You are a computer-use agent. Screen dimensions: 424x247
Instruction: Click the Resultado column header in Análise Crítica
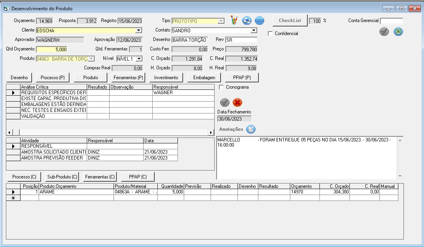click(98, 87)
